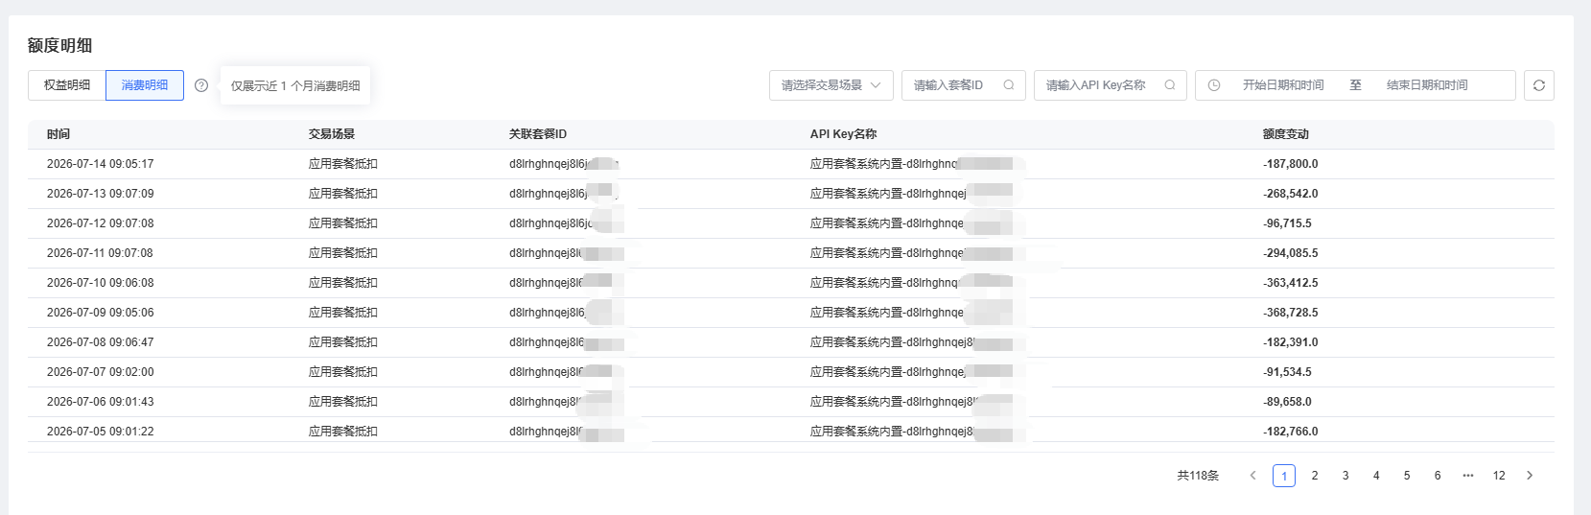1591x515 pixels.
Task: Click the 时间 column header
Action: [x=58, y=134]
